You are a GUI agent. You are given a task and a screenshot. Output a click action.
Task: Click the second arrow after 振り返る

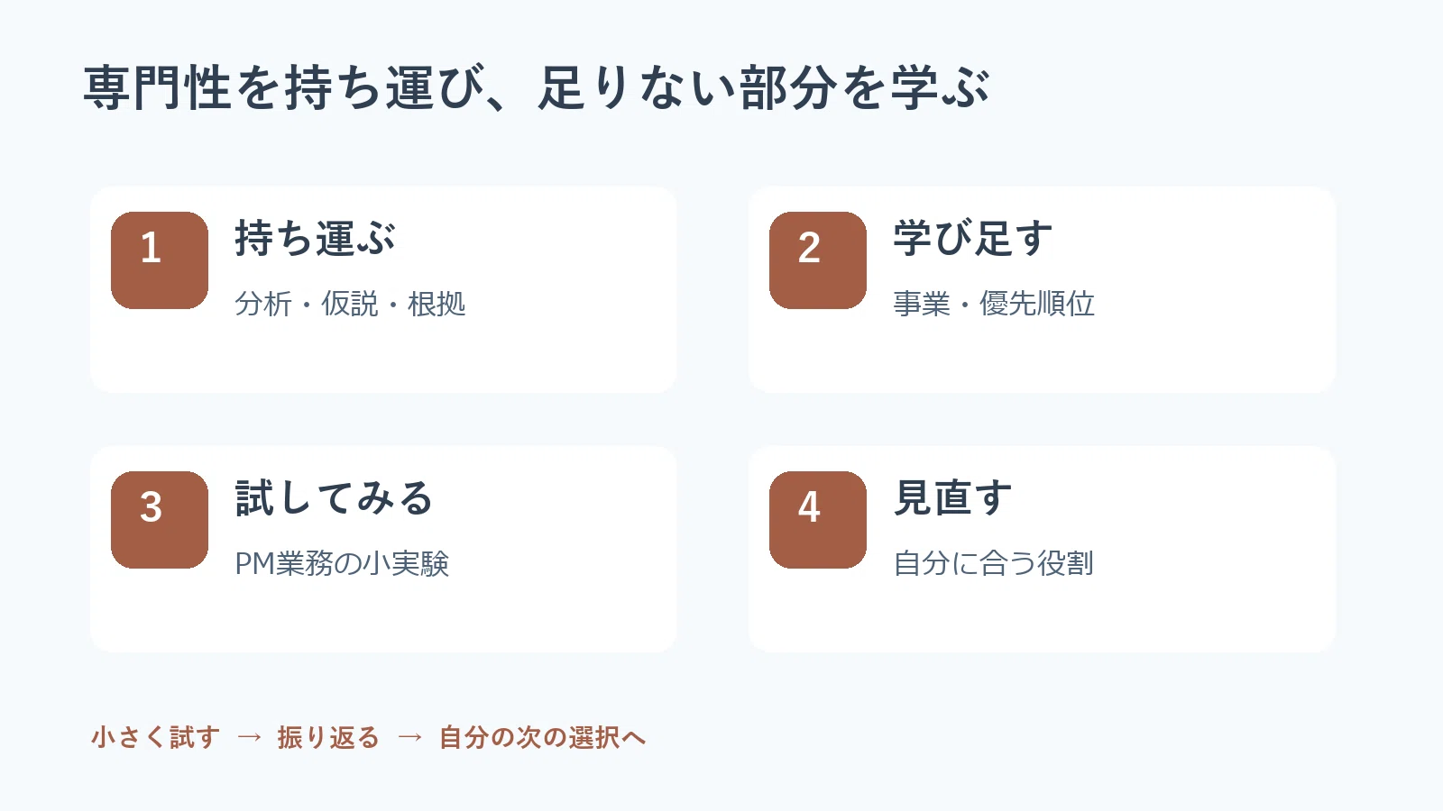[409, 737]
